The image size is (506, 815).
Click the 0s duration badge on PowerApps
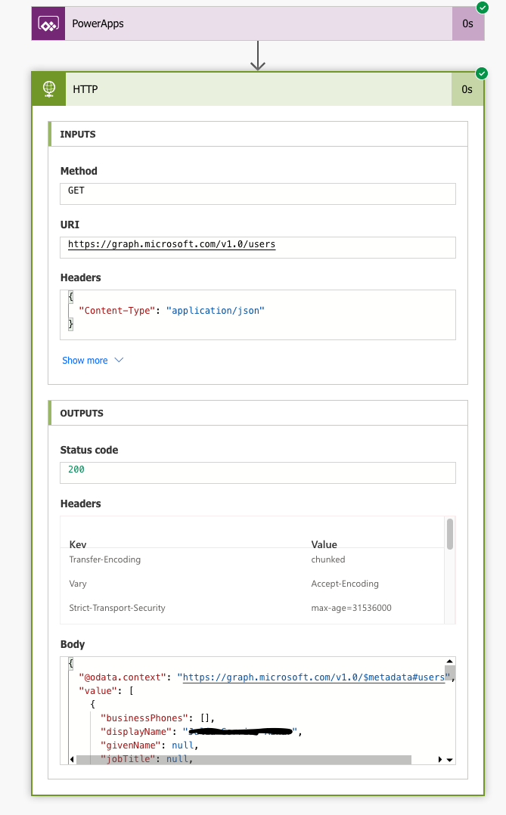[467, 23]
